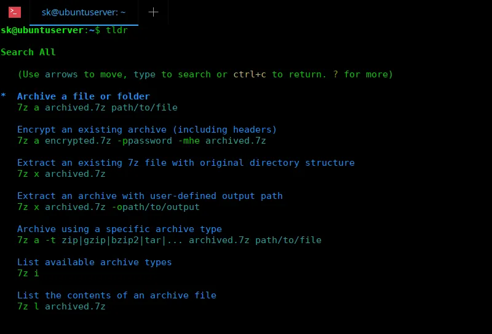Image resolution: width=492 pixels, height=334 pixels.
Task: Select Archive using a specific archive type
Action: pyautogui.click(x=119, y=229)
